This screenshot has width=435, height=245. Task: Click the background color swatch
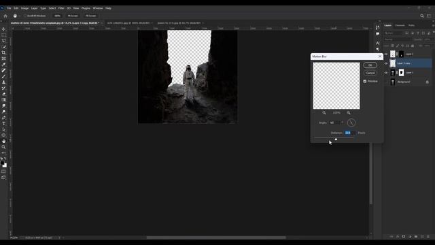tap(5, 165)
